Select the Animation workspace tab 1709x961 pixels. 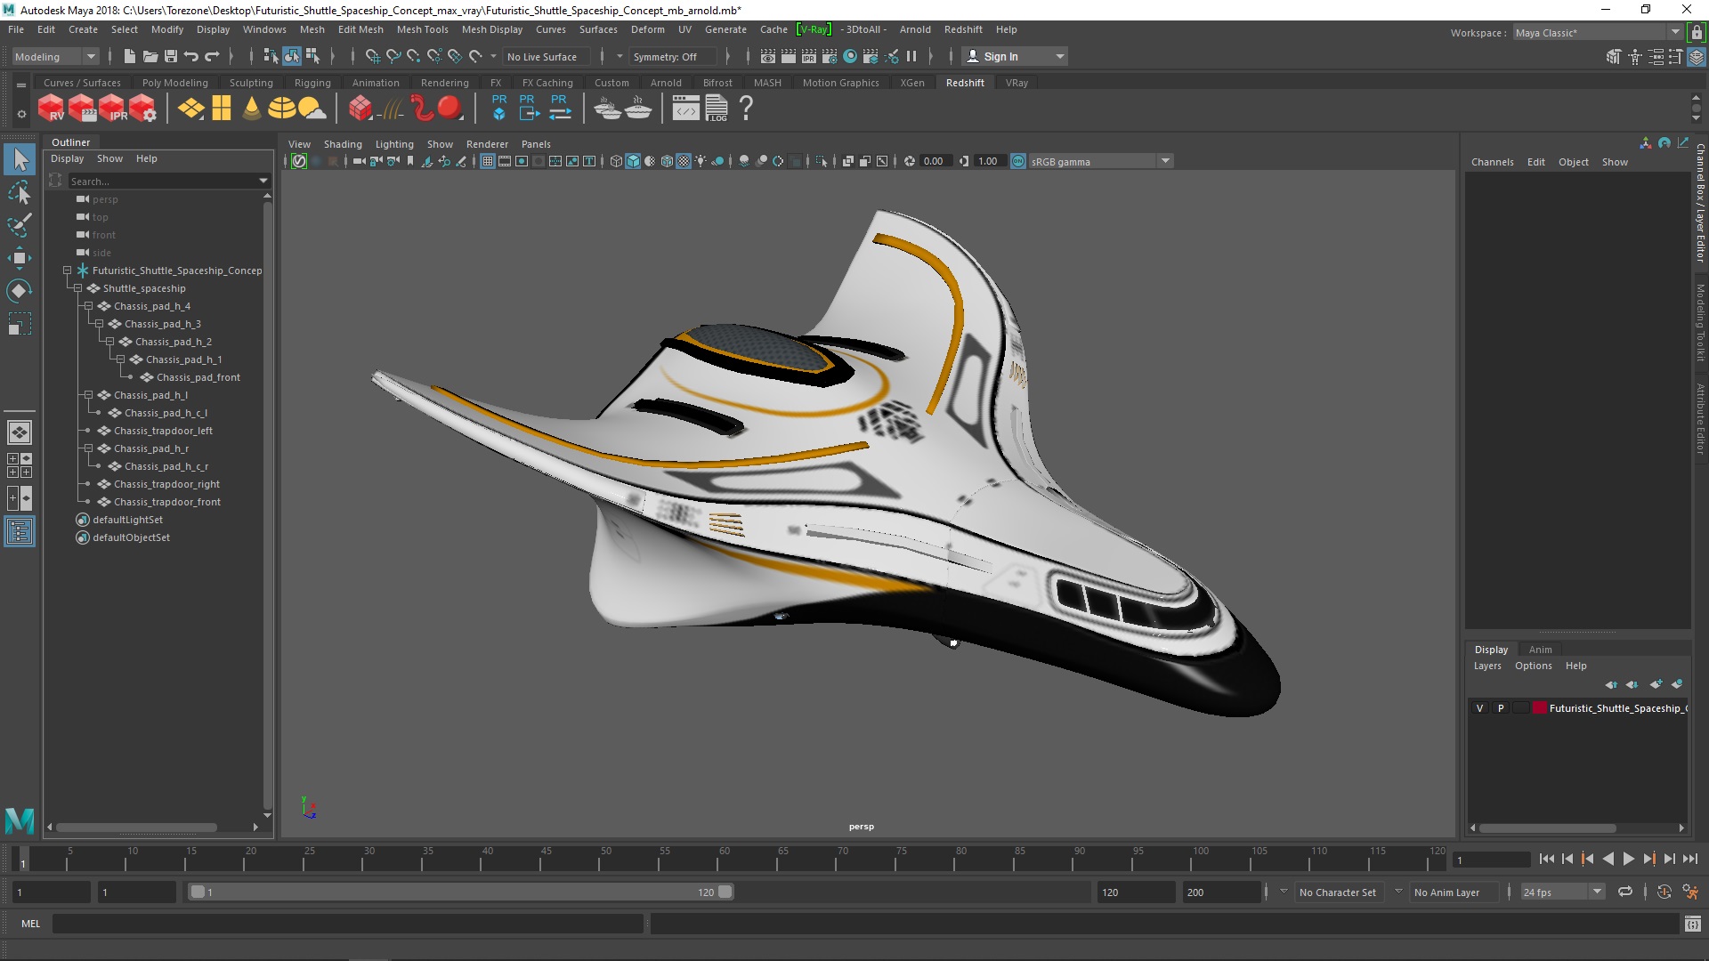tap(375, 82)
